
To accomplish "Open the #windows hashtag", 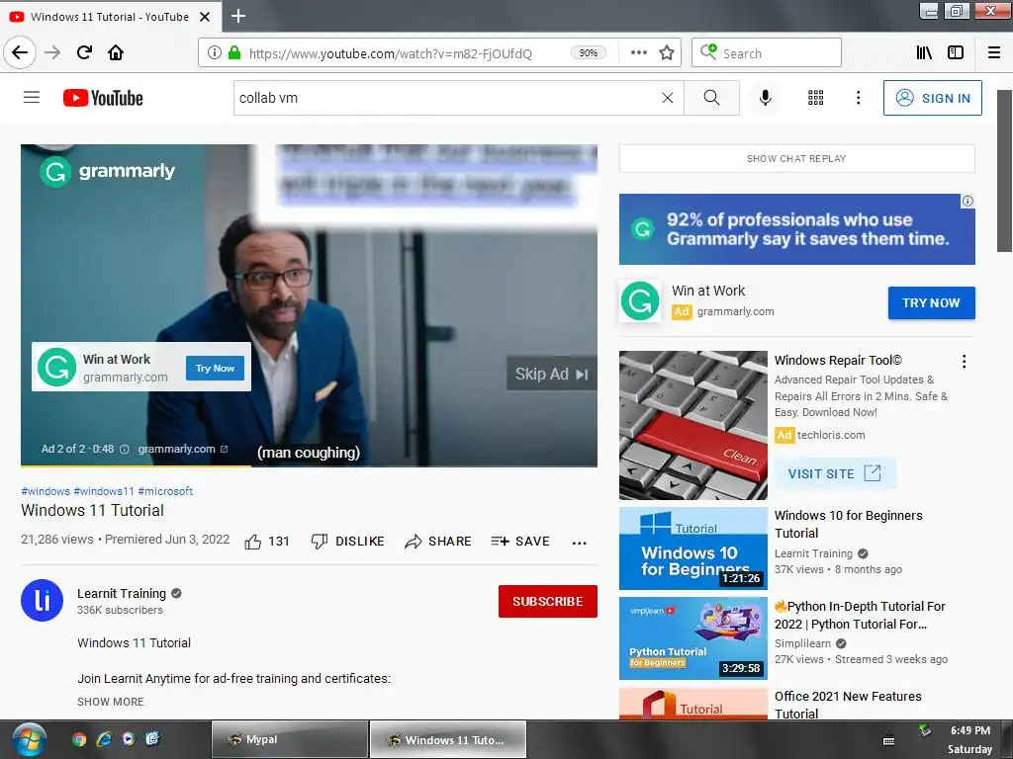I will [46, 491].
